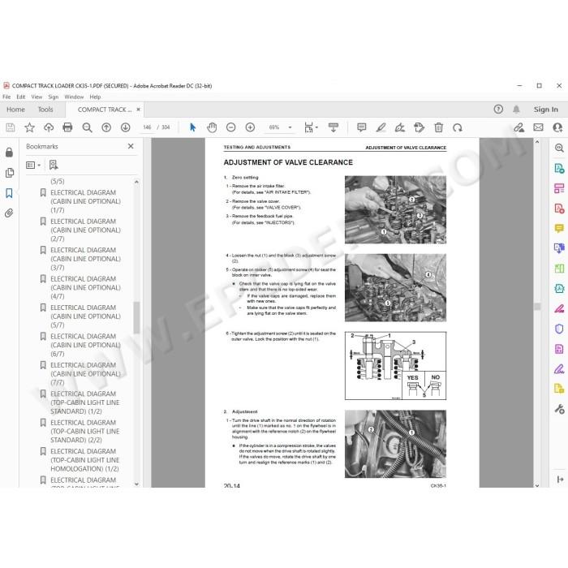Open the File menu
568x568 pixels.
(6, 97)
